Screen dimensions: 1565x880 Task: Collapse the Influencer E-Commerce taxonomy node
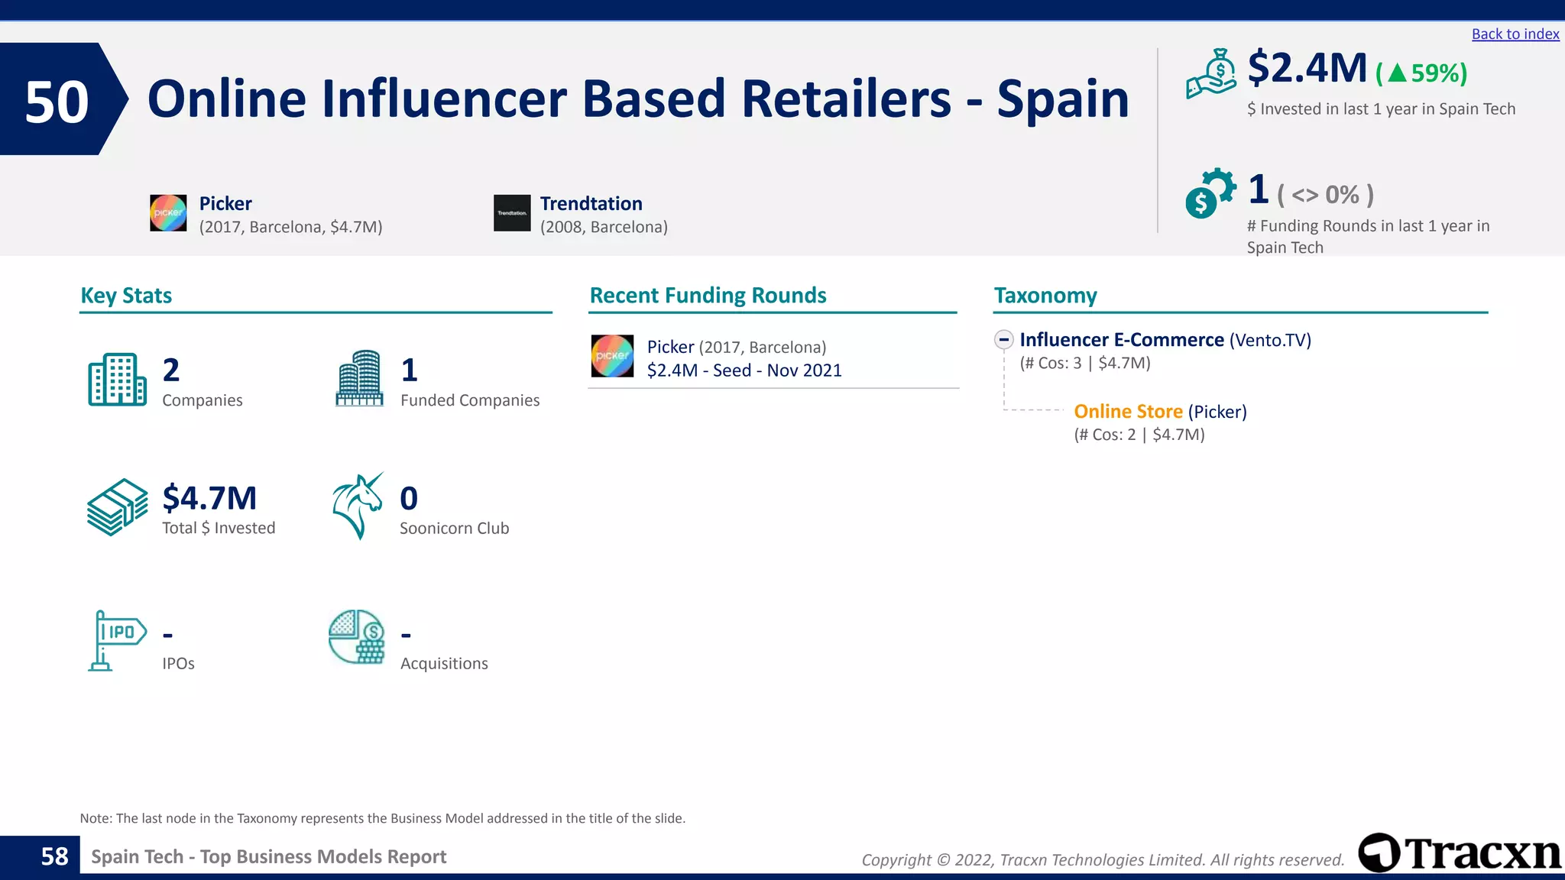(x=1004, y=340)
